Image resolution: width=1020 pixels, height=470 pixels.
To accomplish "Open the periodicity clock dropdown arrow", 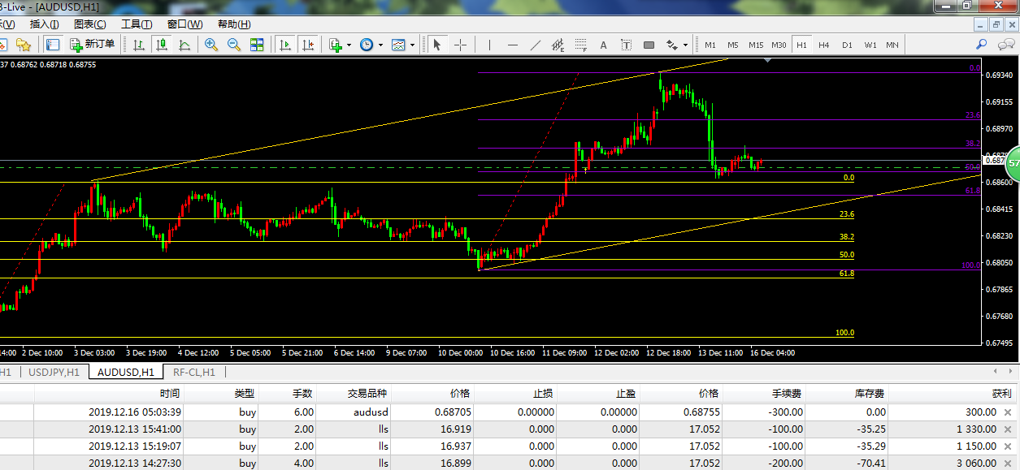I will tap(380, 45).
